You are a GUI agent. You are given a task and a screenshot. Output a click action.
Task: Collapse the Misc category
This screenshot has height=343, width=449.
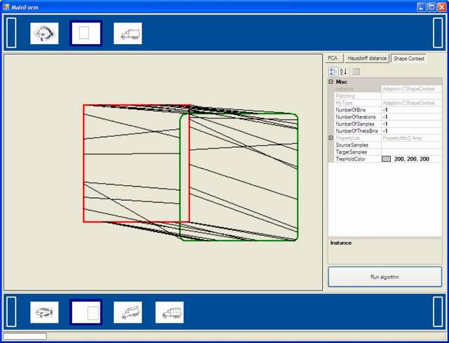pos(331,82)
